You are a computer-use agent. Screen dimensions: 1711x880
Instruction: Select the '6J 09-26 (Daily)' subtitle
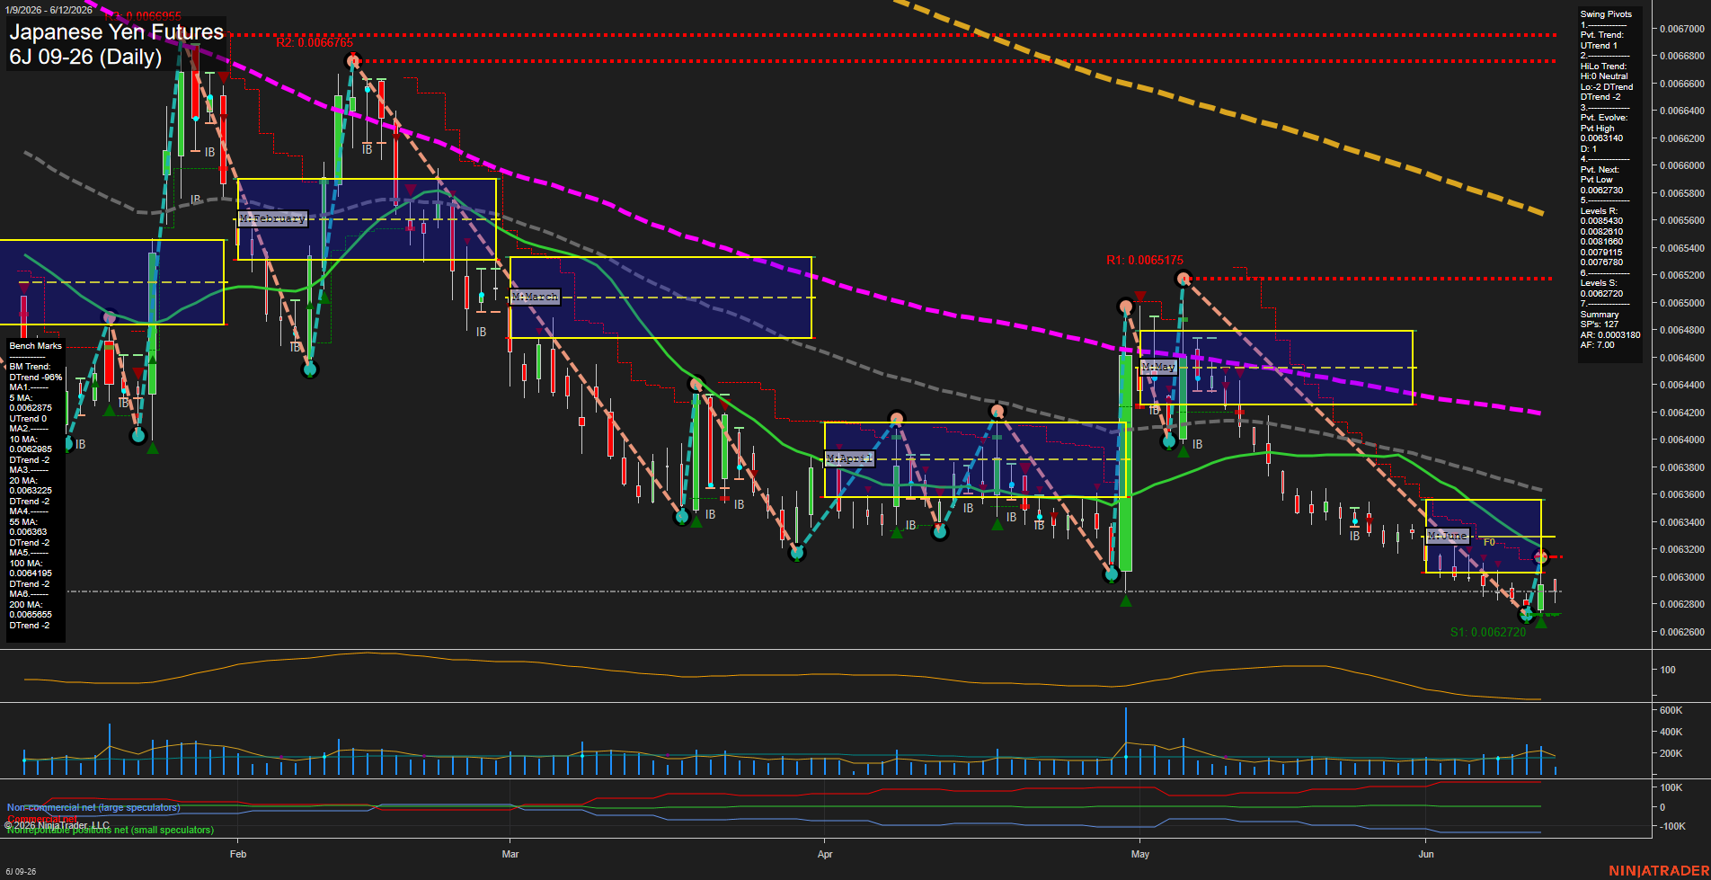pos(85,57)
